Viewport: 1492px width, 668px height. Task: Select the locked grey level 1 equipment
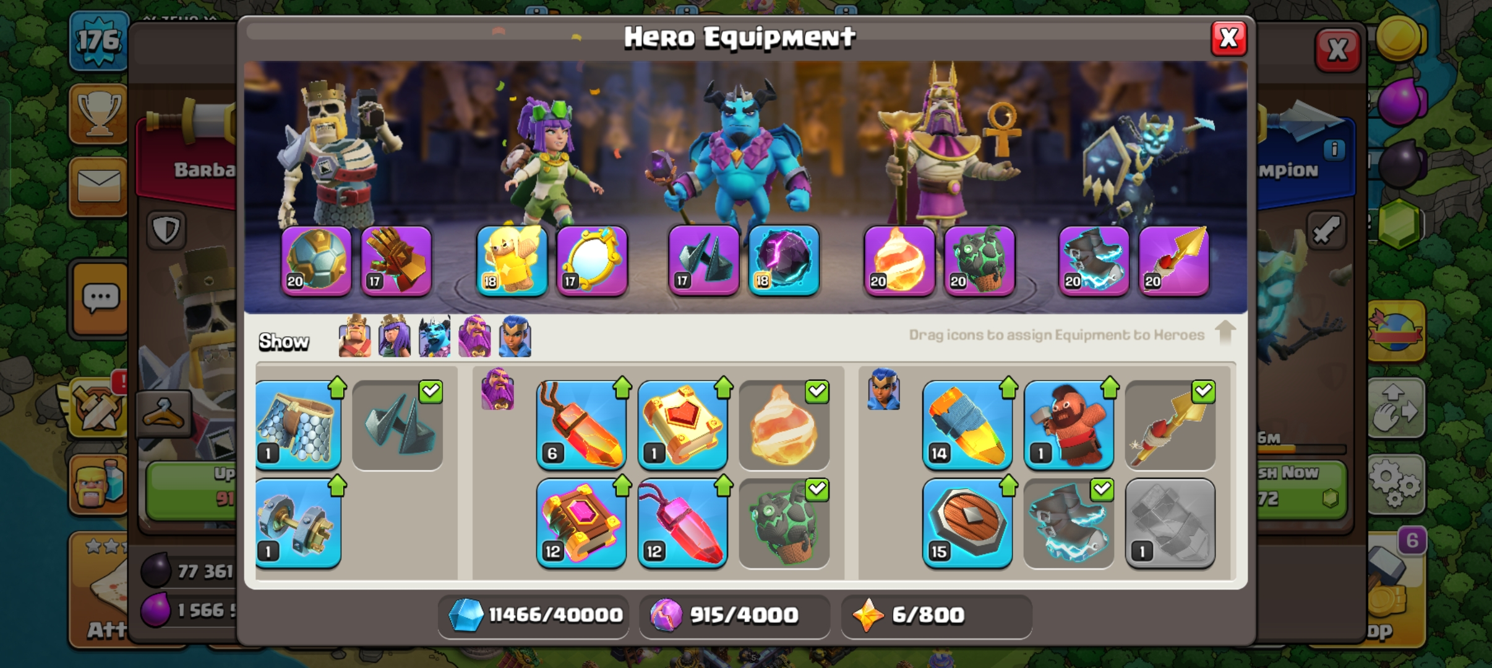[1170, 523]
